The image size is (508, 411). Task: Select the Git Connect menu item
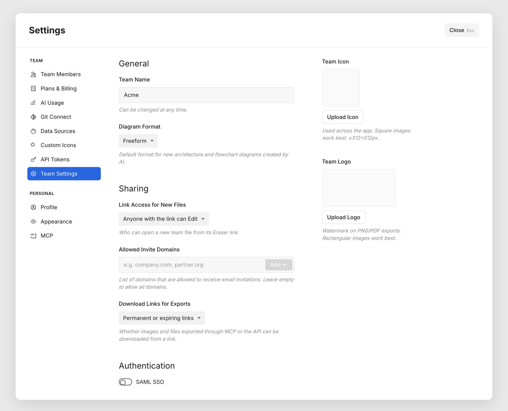pyautogui.click(x=64, y=117)
